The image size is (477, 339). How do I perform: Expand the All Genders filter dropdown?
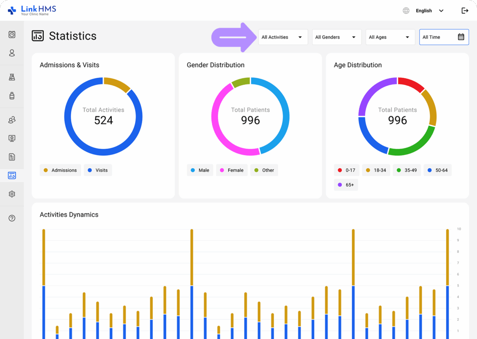tap(336, 37)
